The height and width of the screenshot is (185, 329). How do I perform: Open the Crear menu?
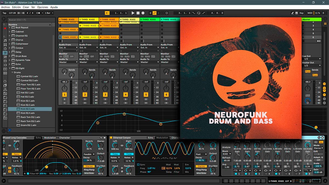[26, 7]
